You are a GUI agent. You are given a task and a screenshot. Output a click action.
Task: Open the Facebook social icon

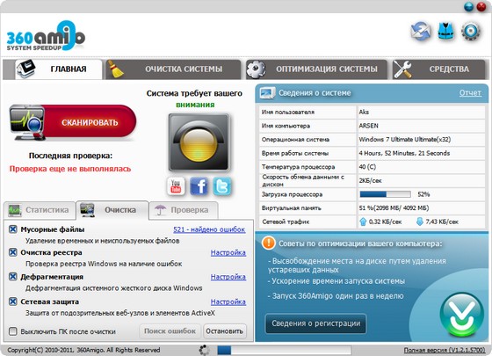(x=199, y=185)
